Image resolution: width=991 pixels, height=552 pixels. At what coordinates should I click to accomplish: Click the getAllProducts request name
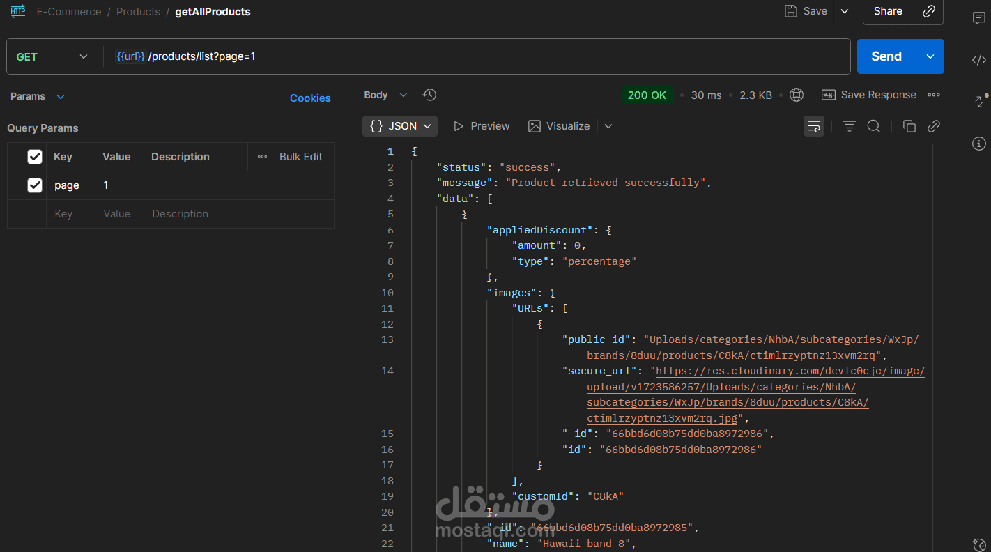pyautogui.click(x=213, y=12)
